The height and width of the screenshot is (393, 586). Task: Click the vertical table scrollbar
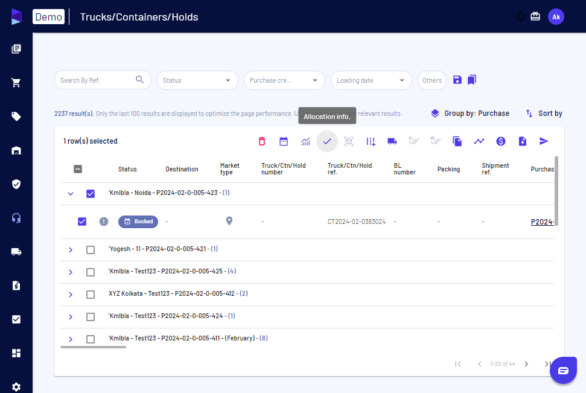556,191
